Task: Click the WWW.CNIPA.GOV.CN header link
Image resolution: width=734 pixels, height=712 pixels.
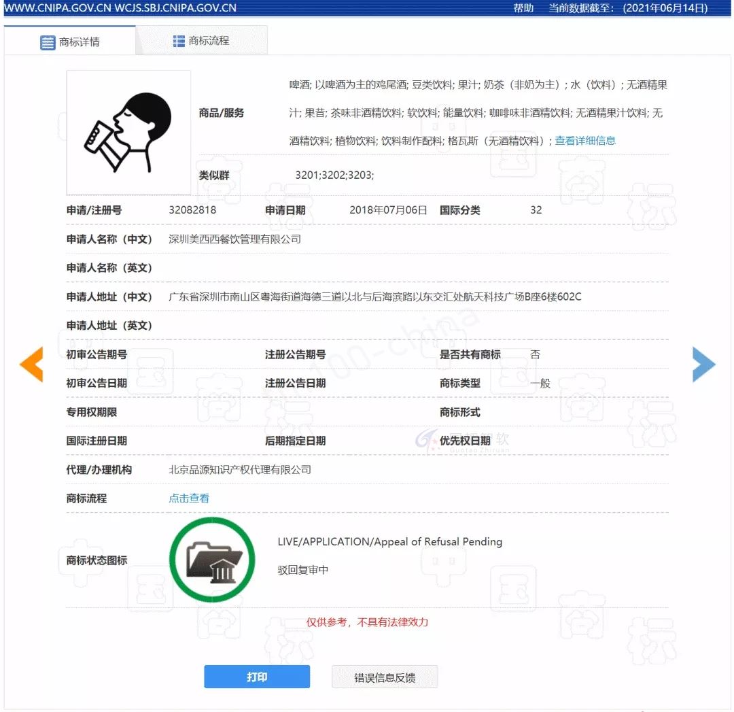Action: coord(58,8)
